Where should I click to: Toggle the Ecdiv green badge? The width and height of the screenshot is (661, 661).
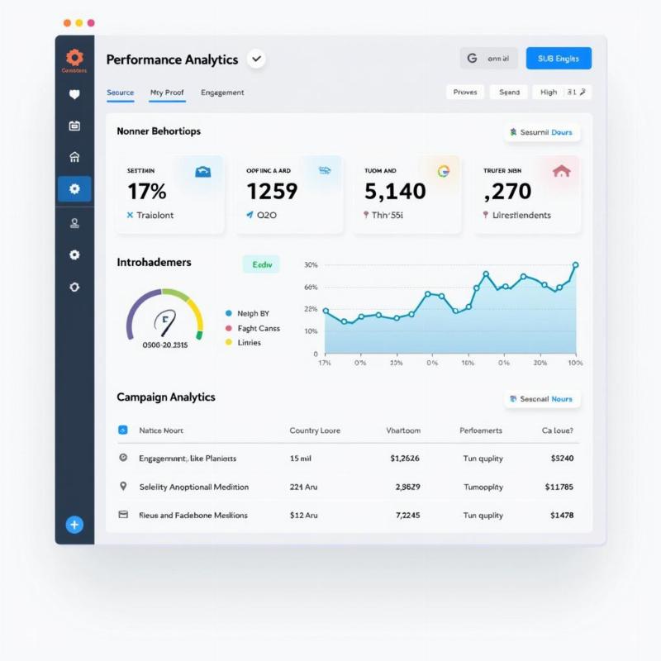coord(261,264)
